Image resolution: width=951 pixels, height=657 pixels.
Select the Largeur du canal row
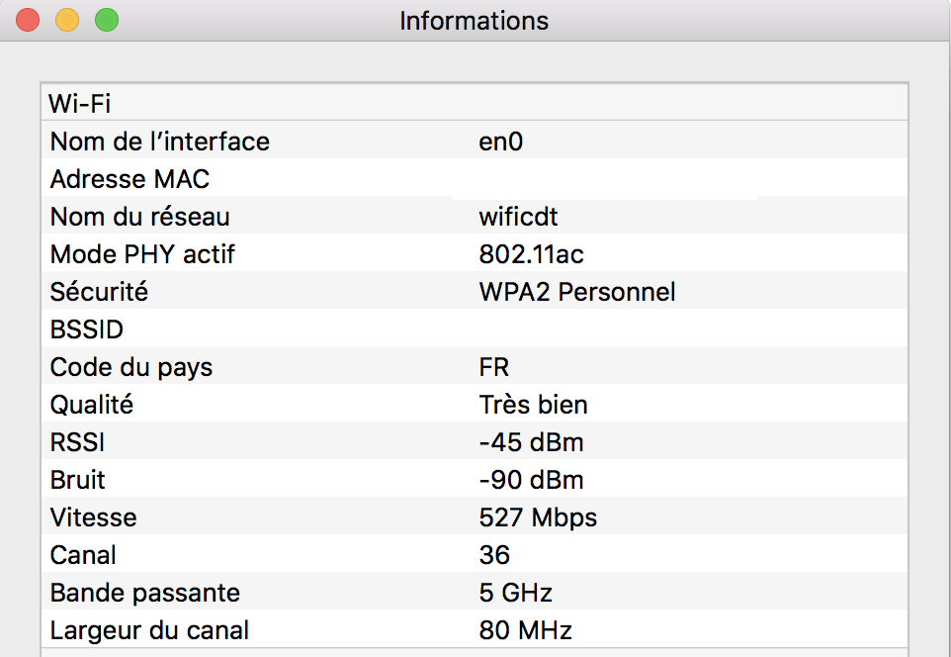(x=475, y=629)
